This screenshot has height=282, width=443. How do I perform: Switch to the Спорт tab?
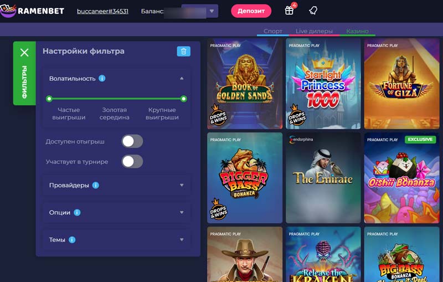273,32
